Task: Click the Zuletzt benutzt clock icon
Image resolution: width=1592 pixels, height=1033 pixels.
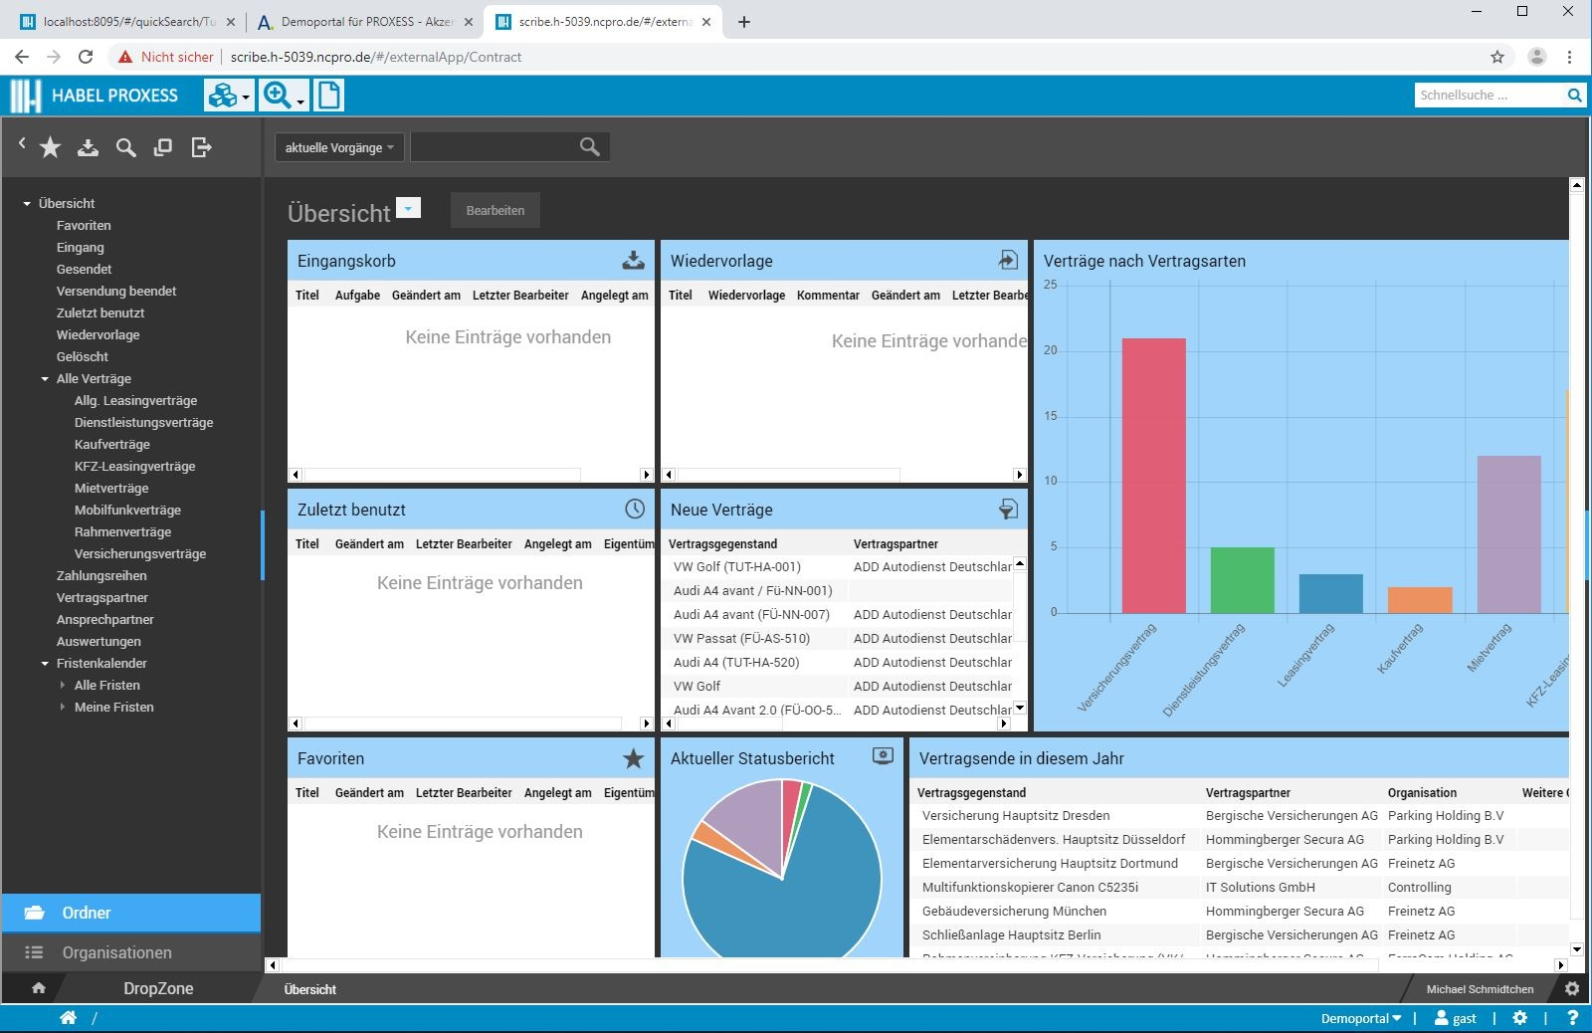Action: pyautogui.click(x=635, y=509)
